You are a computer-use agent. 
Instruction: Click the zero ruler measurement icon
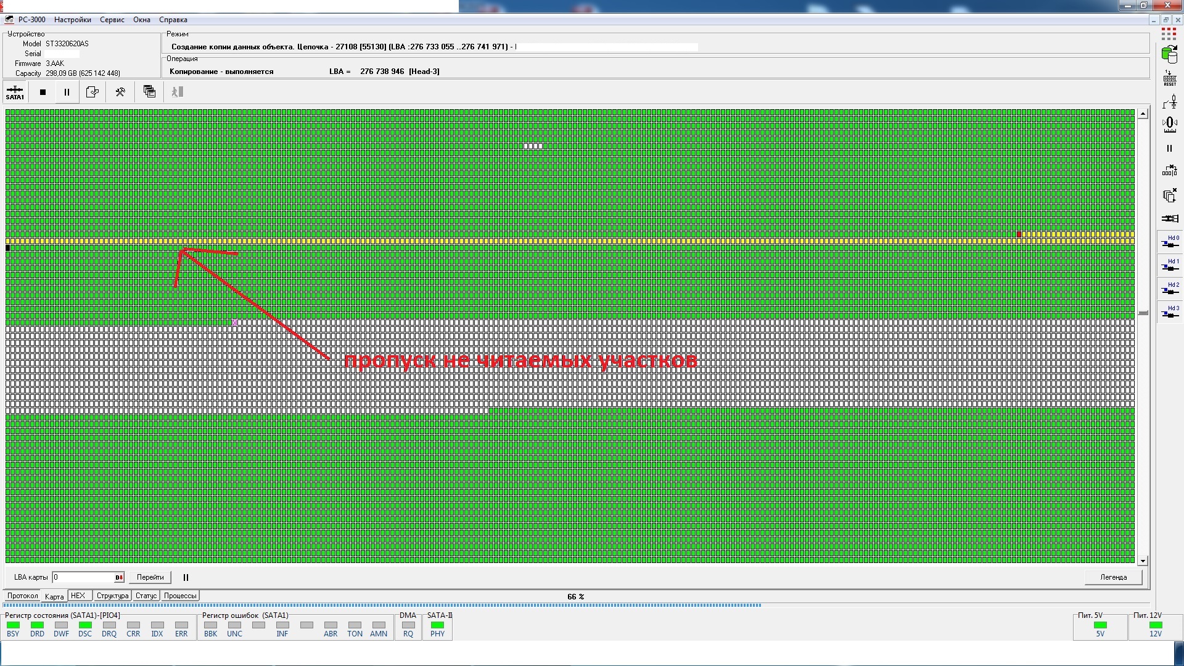1169,125
